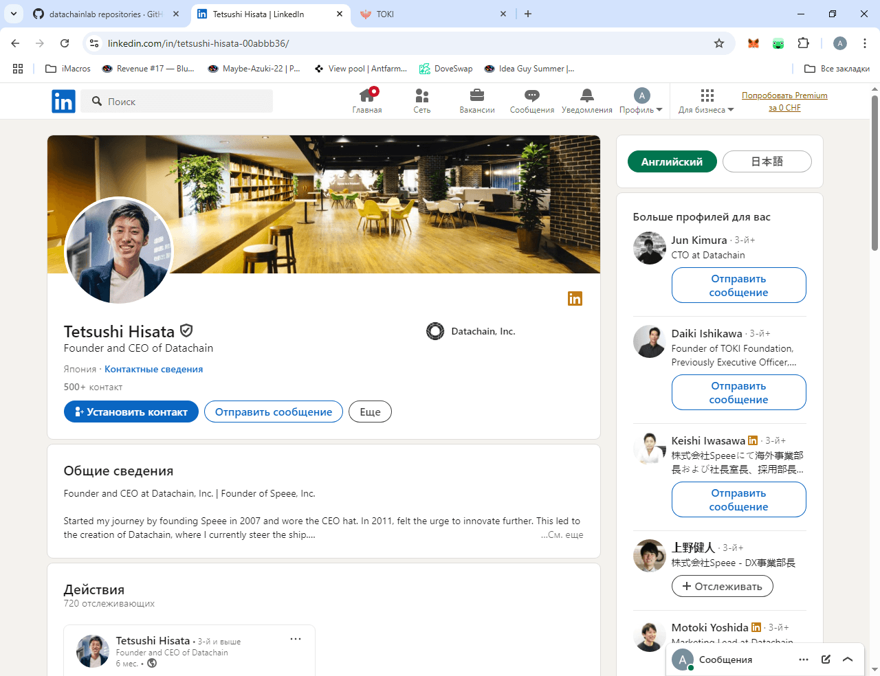Click Motoki Yoshida's Premium badge icon

pyautogui.click(x=756, y=627)
